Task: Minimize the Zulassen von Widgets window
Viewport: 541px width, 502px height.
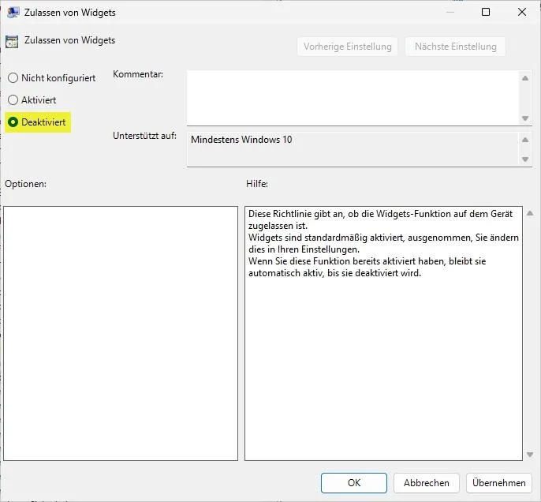Action: 449,12
